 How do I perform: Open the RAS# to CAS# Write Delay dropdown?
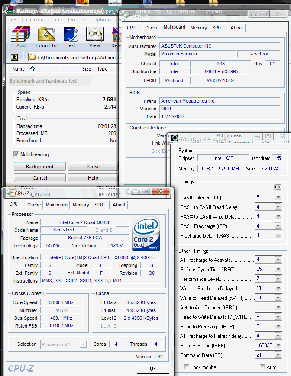(x=278, y=216)
